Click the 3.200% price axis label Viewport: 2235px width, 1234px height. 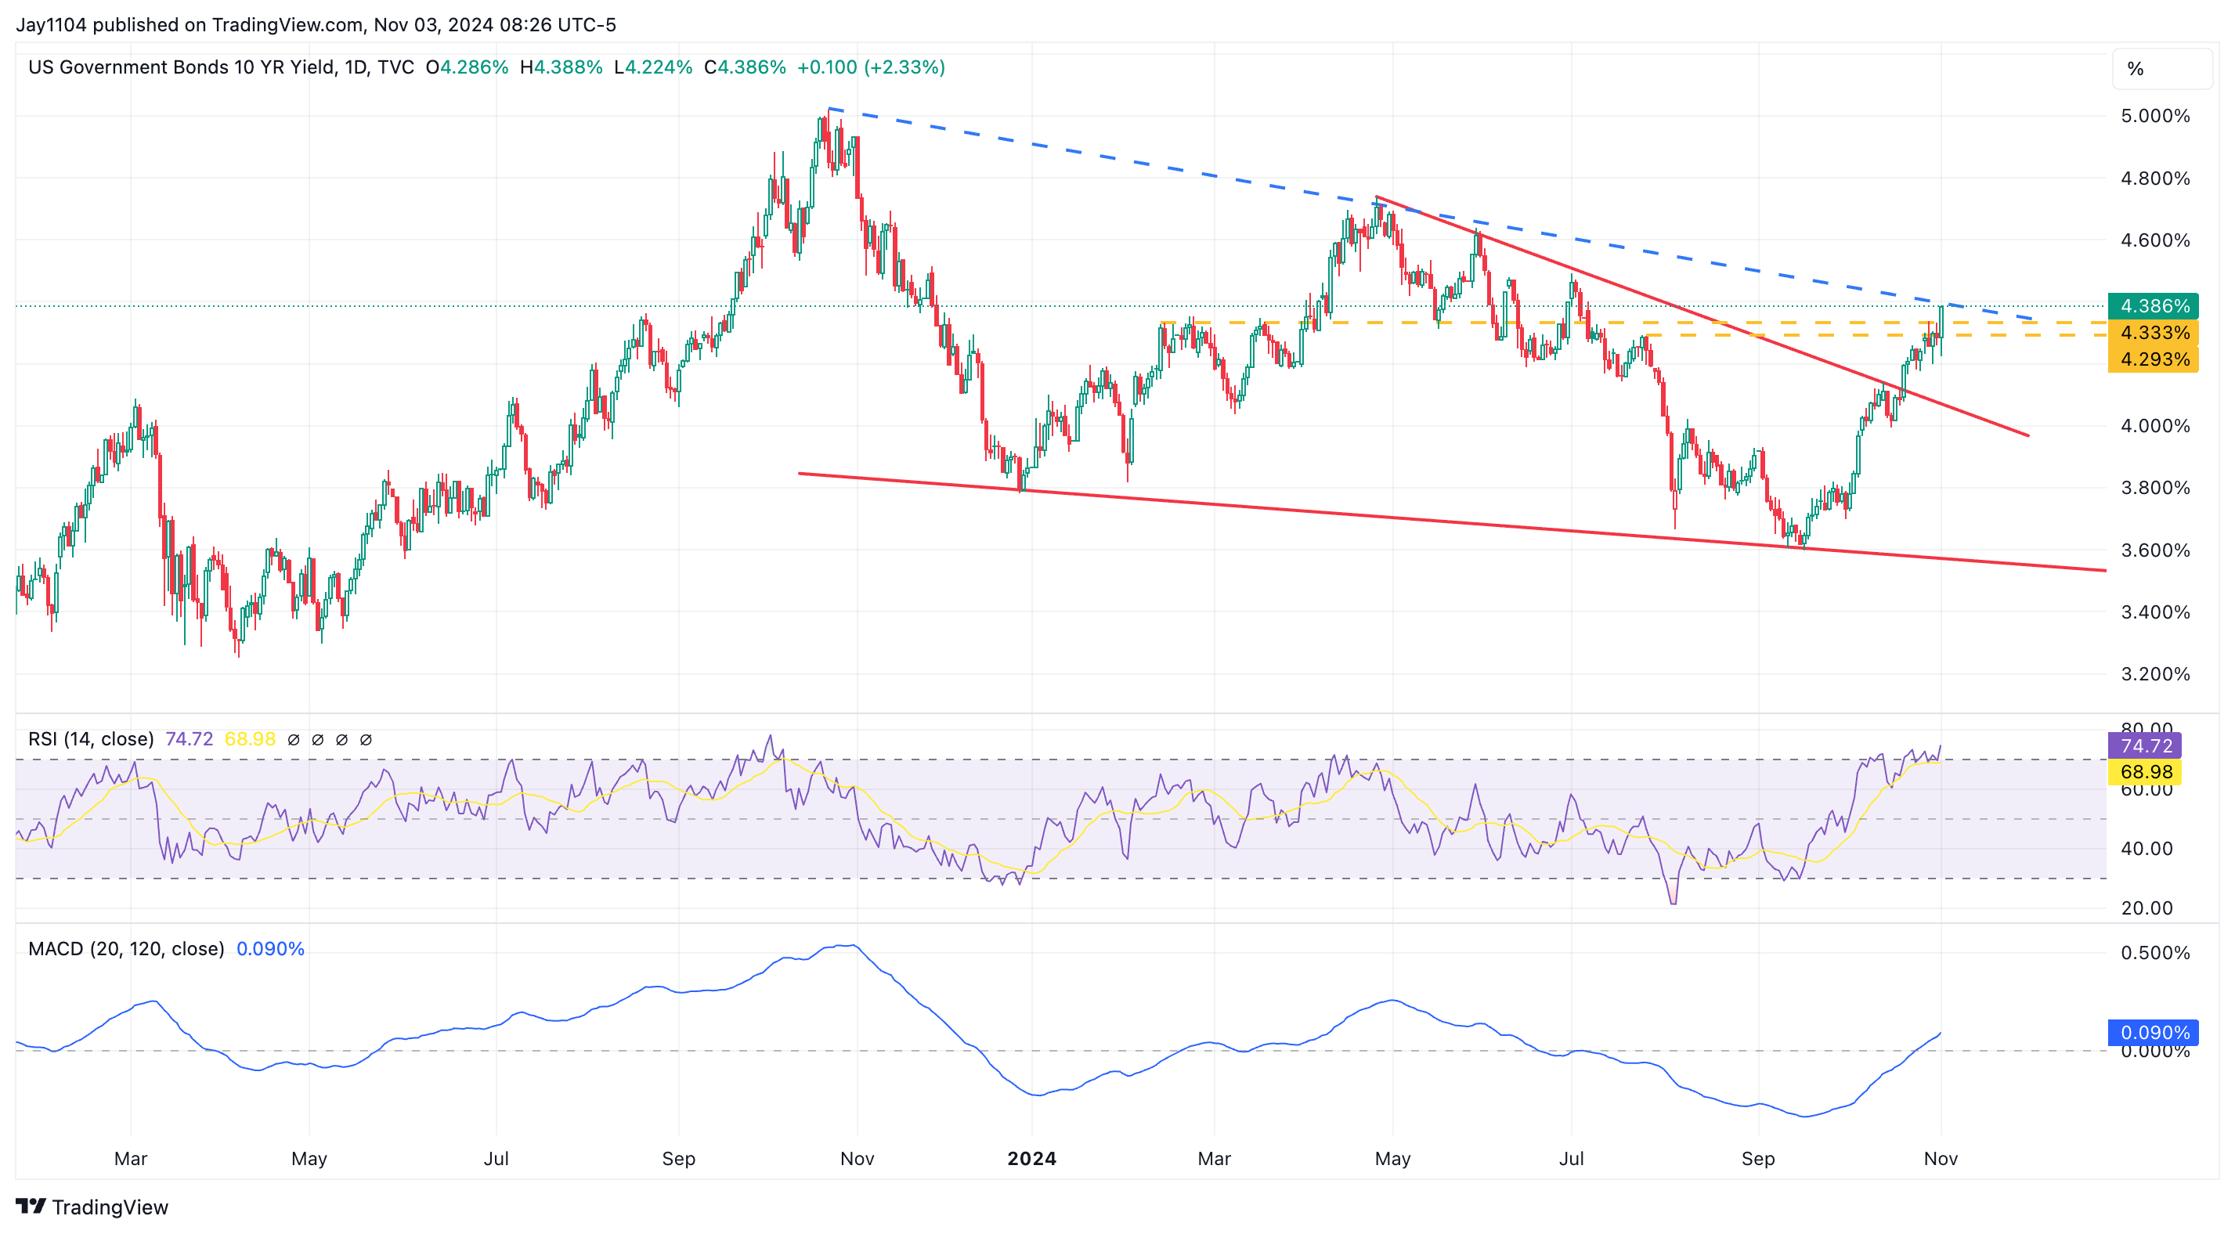tap(2155, 673)
